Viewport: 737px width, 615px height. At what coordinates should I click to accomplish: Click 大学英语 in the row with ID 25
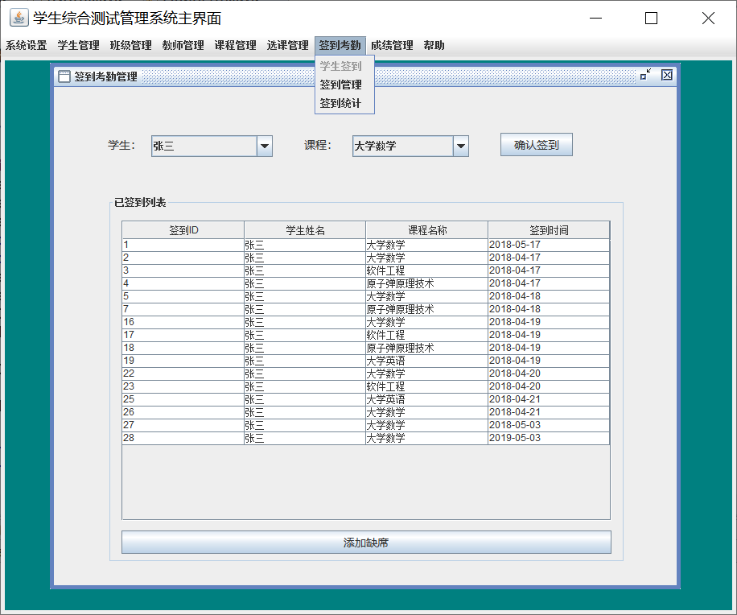coord(385,399)
